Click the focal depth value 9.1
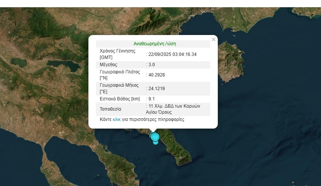Viewport: 321px width, 186px height. pos(151,99)
